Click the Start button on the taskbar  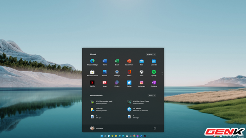[101, 136]
